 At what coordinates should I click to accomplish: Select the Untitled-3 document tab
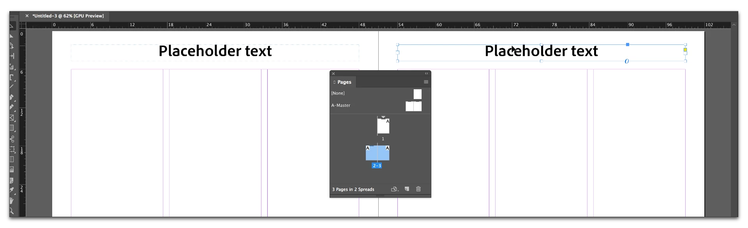coord(68,16)
